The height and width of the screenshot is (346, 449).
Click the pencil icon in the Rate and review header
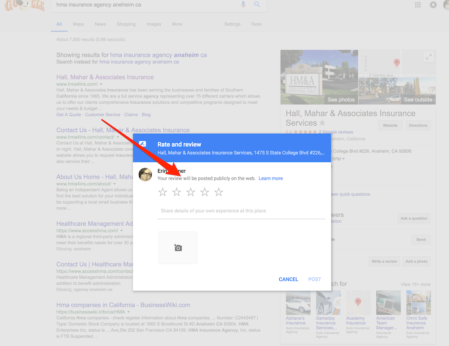coord(142,144)
